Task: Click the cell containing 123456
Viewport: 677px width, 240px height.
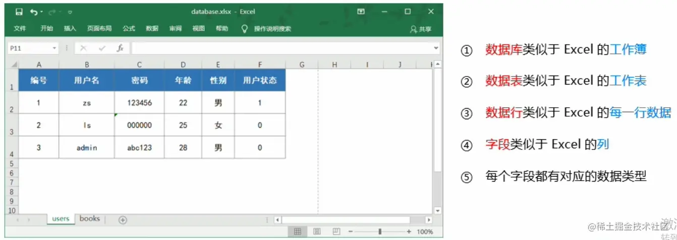Action: click(x=139, y=103)
